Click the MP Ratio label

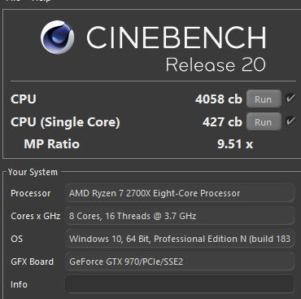coord(51,144)
